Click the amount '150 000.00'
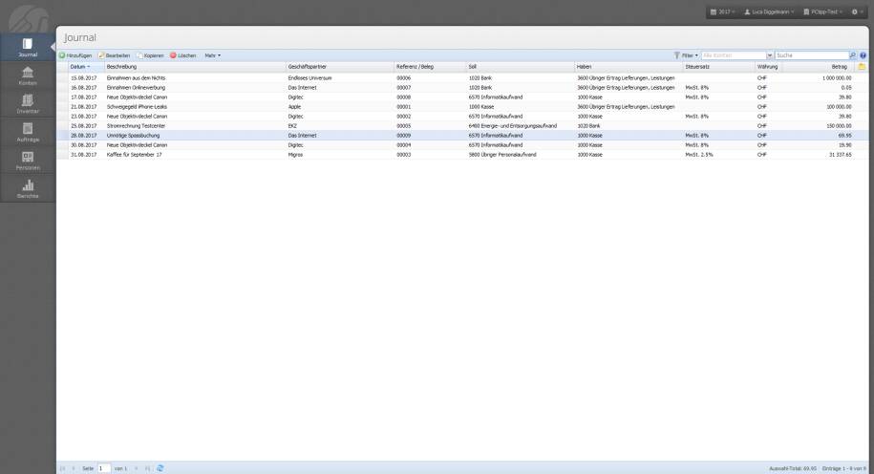The width and height of the screenshot is (874, 474). [839, 126]
